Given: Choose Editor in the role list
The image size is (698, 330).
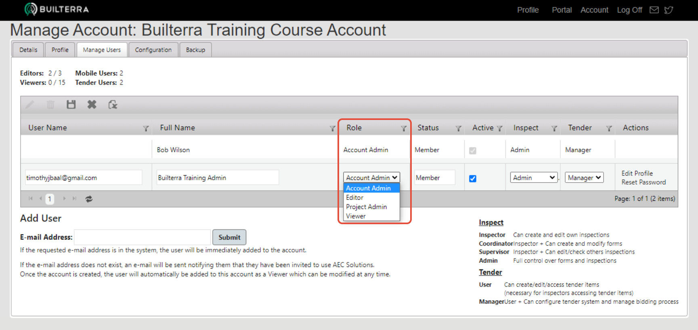Looking at the screenshot, I should pyautogui.click(x=371, y=198).
